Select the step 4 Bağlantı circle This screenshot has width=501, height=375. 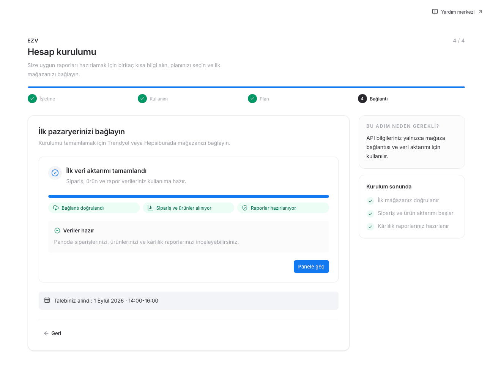point(362,99)
